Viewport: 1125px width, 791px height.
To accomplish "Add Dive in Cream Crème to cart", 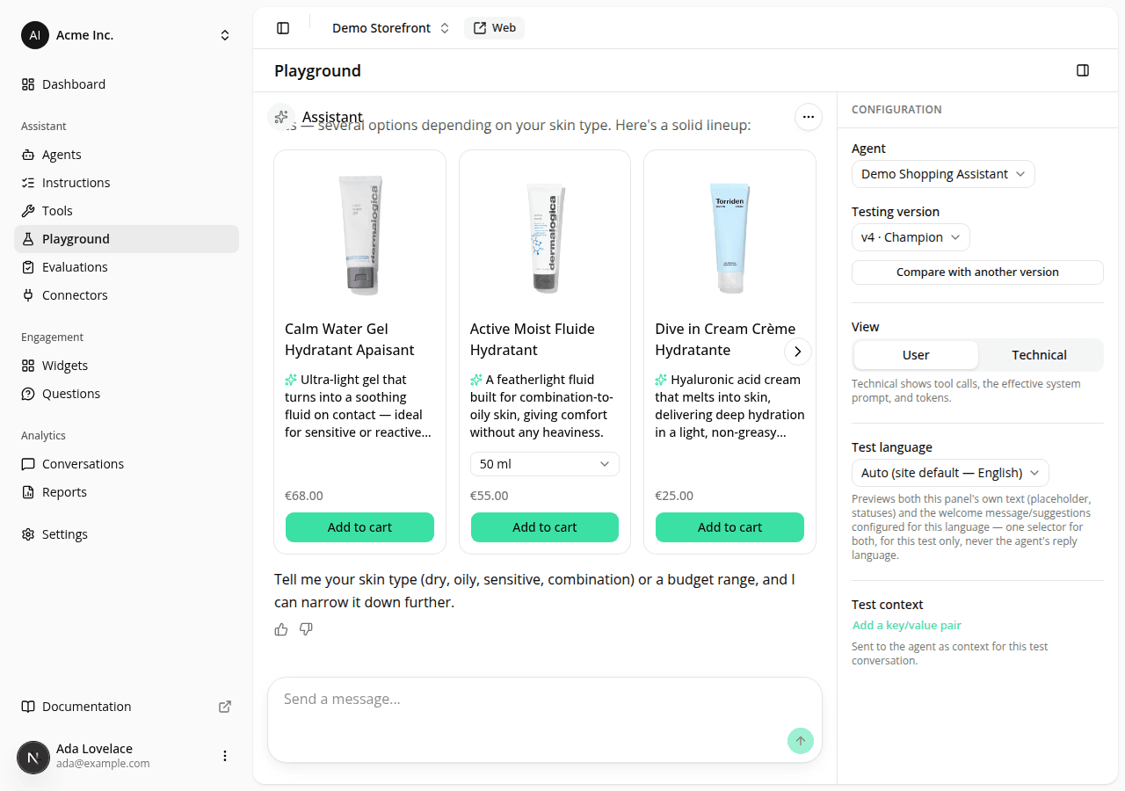I will click(x=729, y=527).
